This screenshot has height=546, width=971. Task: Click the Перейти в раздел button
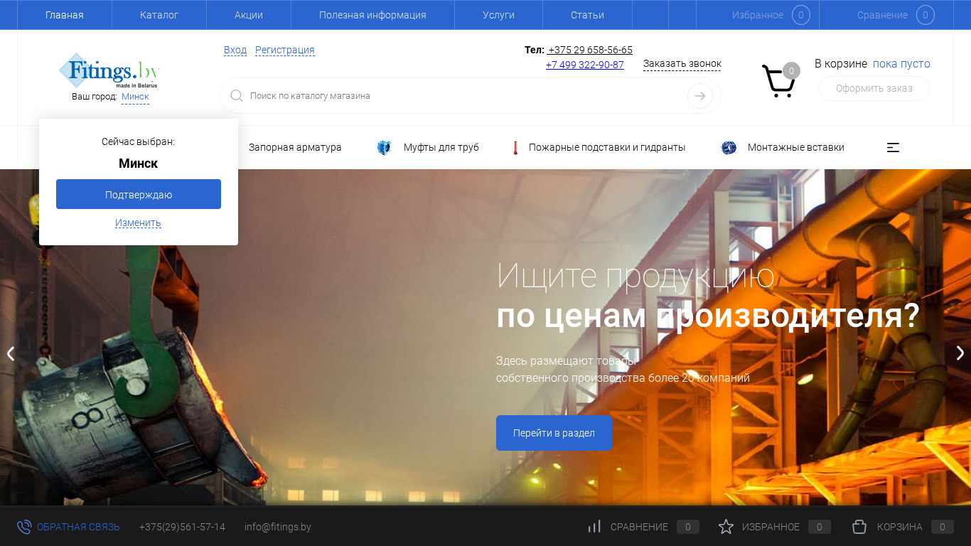pos(554,433)
